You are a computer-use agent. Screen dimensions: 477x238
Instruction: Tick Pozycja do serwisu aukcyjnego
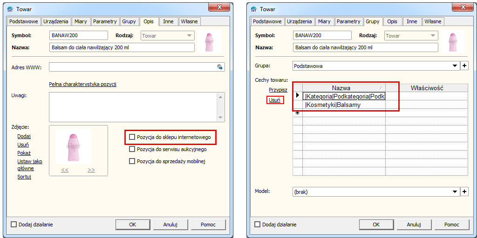tap(132, 149)
